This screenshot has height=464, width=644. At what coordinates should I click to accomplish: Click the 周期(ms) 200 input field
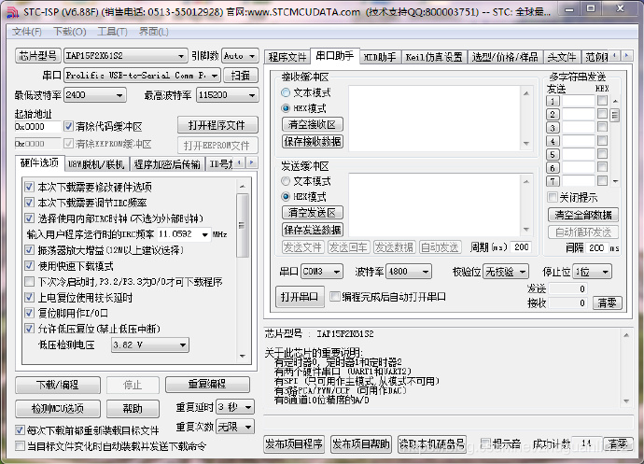(521, 247)
